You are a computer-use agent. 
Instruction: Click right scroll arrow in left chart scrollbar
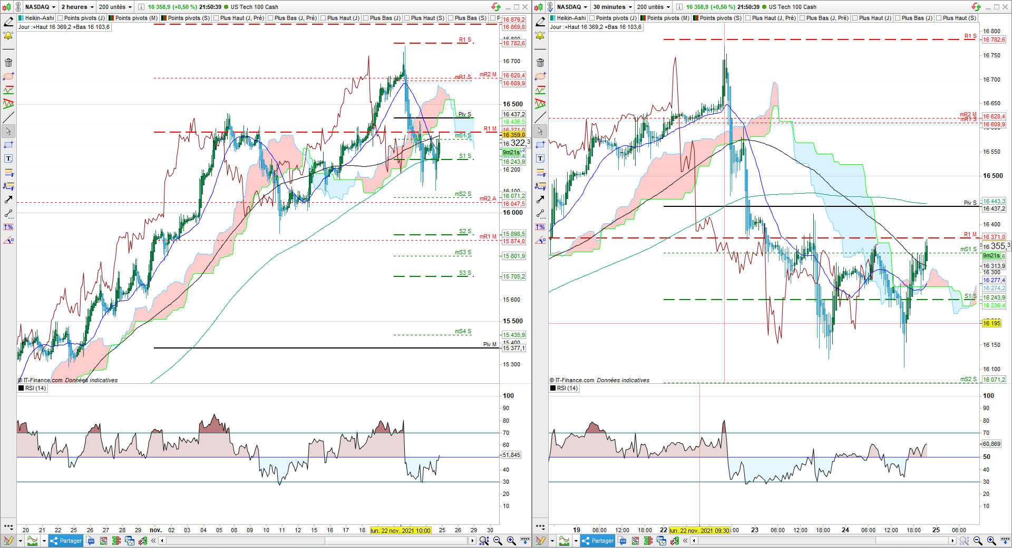pyautogui.click(x=472, y=541)
